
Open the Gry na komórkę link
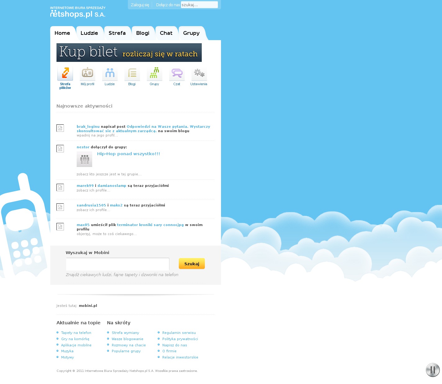(75, 339)
